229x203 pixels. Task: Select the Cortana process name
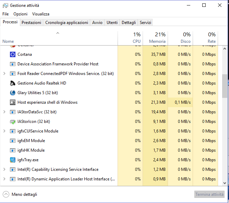click(25, 54)
